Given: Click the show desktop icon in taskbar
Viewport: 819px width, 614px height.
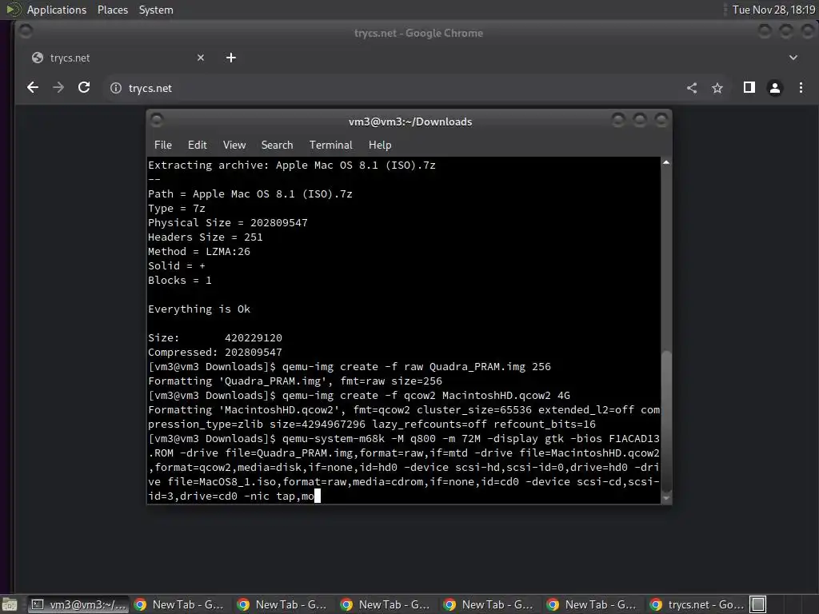Looking at the screenshot, I should pos(10,604).
